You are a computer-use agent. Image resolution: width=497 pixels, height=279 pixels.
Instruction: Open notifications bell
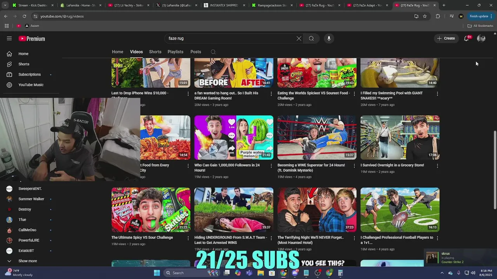click(x=466, y=38)
